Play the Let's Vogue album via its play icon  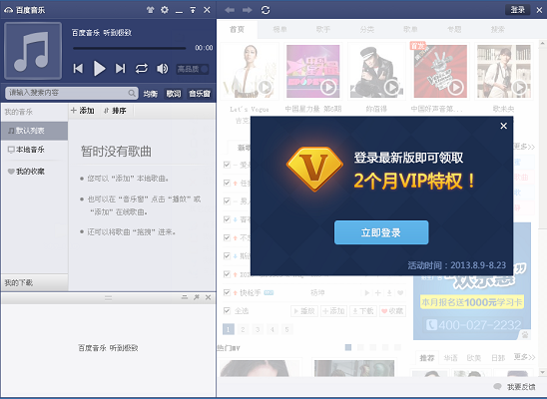click(266, 87)
